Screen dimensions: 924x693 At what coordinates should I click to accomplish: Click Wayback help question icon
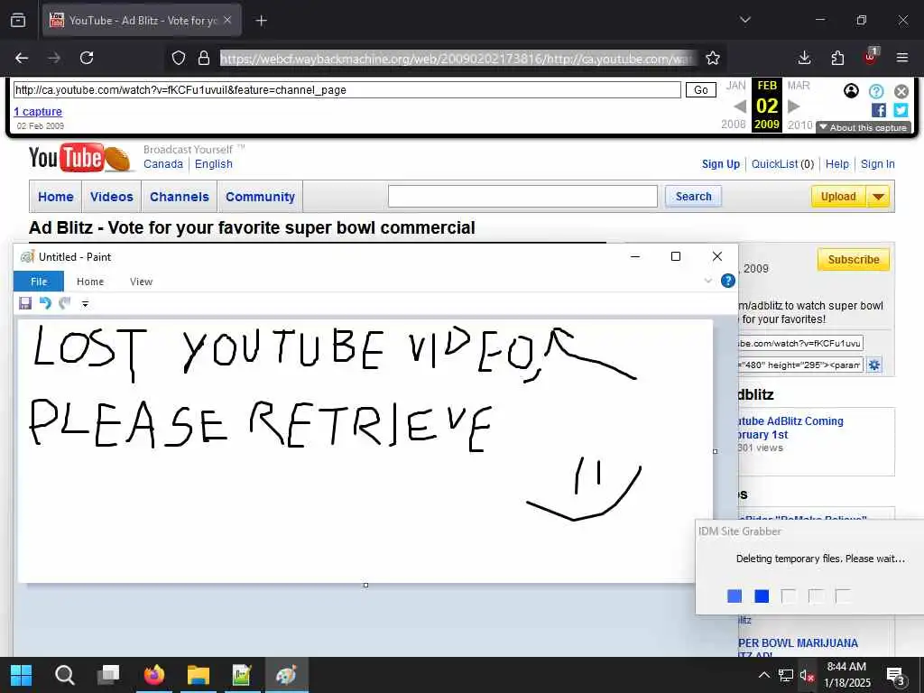(x=876, y=91)
